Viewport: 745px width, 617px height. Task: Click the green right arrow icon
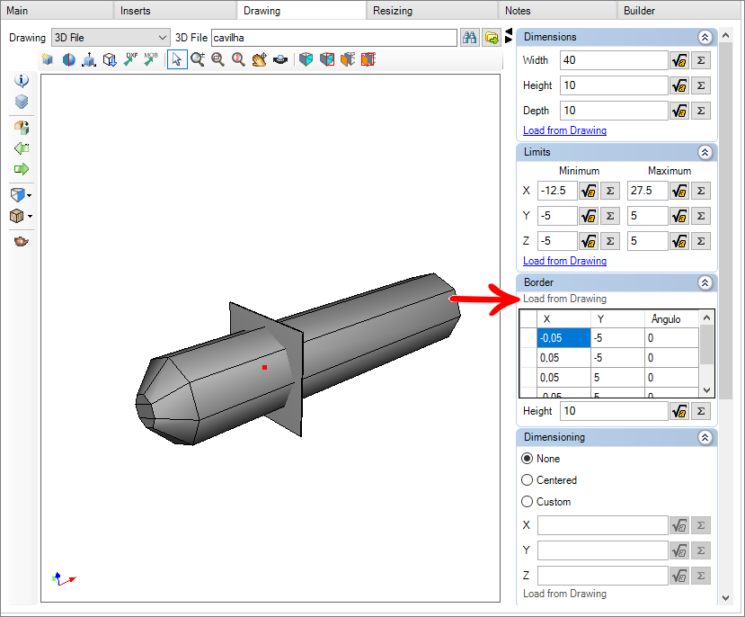[22, 169]
